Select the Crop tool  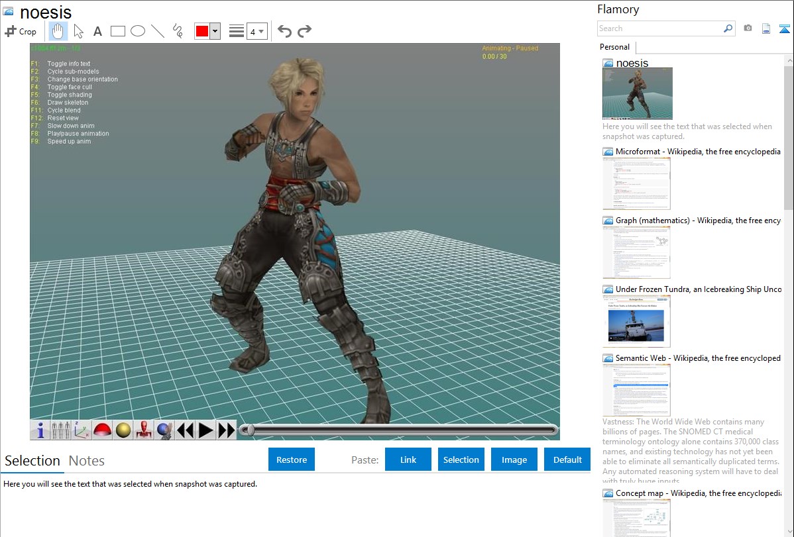tap(21, 31)
